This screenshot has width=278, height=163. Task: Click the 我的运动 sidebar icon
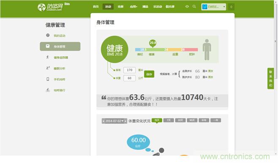(x=48, y=35)
